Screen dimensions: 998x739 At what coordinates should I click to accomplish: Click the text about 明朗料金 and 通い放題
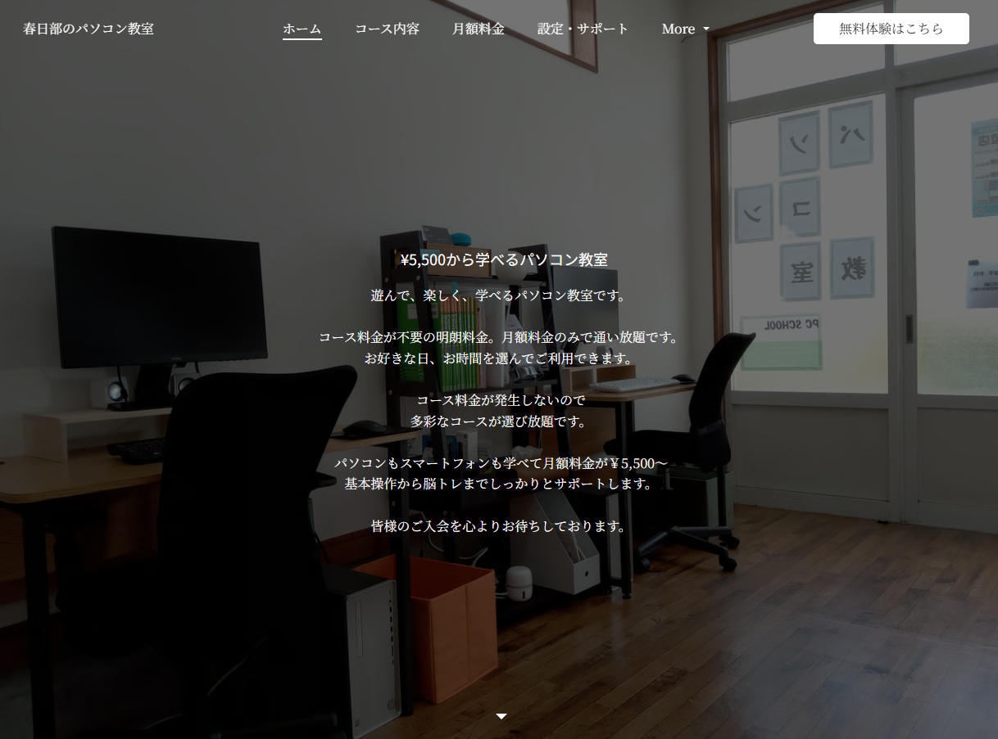pos(499,337)
